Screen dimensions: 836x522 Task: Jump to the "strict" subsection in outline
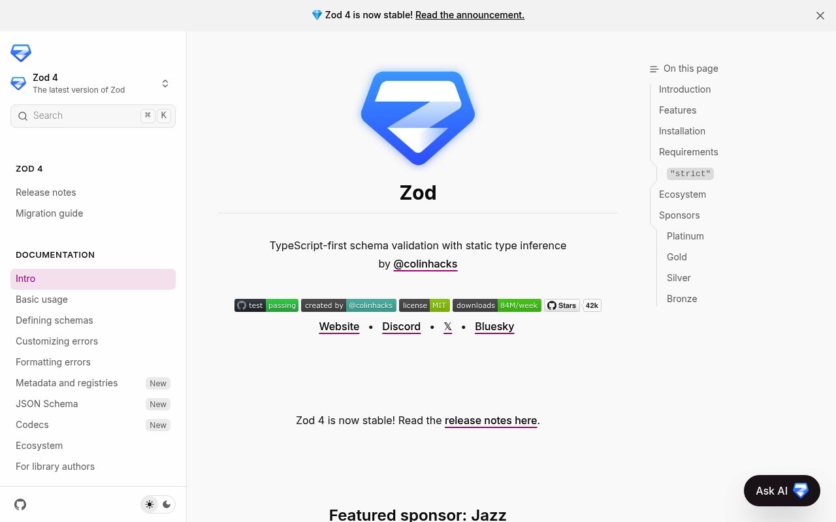pos(690,174)
